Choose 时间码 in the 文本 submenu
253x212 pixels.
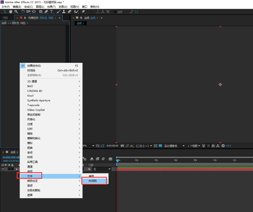[x=95, y=181]
